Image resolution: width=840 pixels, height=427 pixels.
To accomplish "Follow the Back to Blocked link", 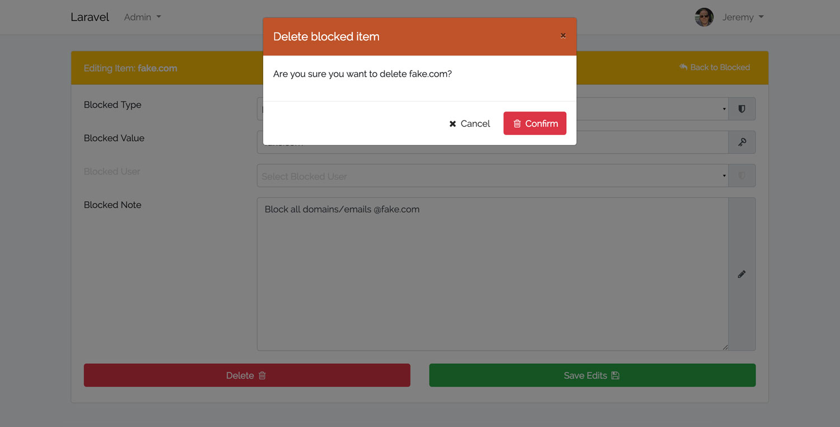I will [715, 67].
